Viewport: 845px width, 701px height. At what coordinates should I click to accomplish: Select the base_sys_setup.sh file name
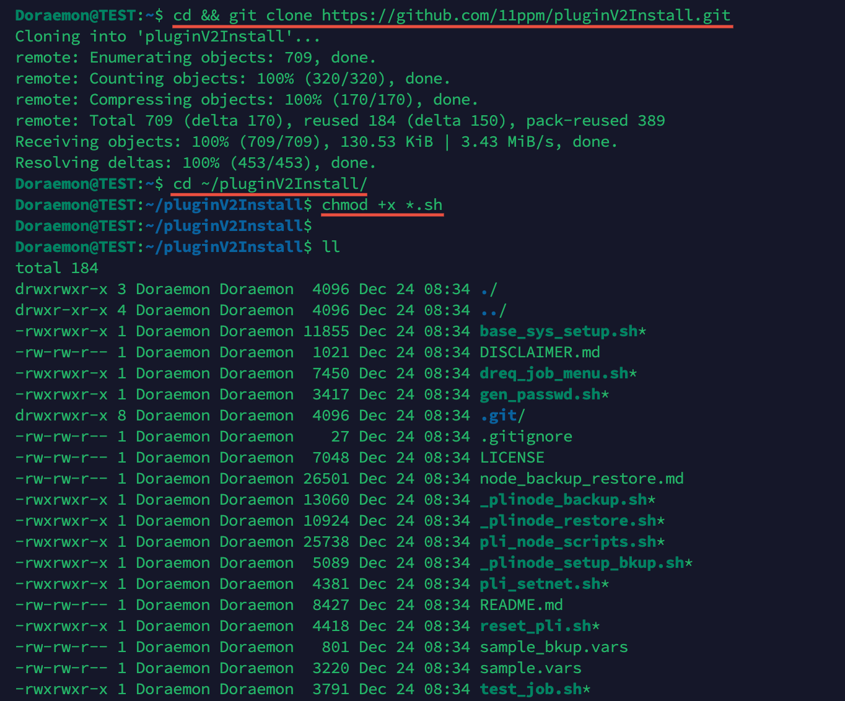click(x=559, y=331)
